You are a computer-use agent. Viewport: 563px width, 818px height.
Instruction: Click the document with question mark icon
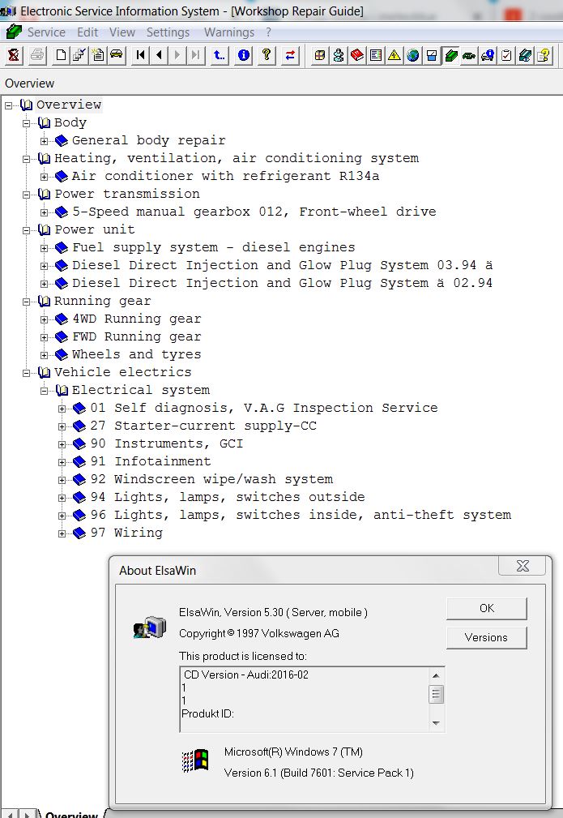(x=544, y=55)
